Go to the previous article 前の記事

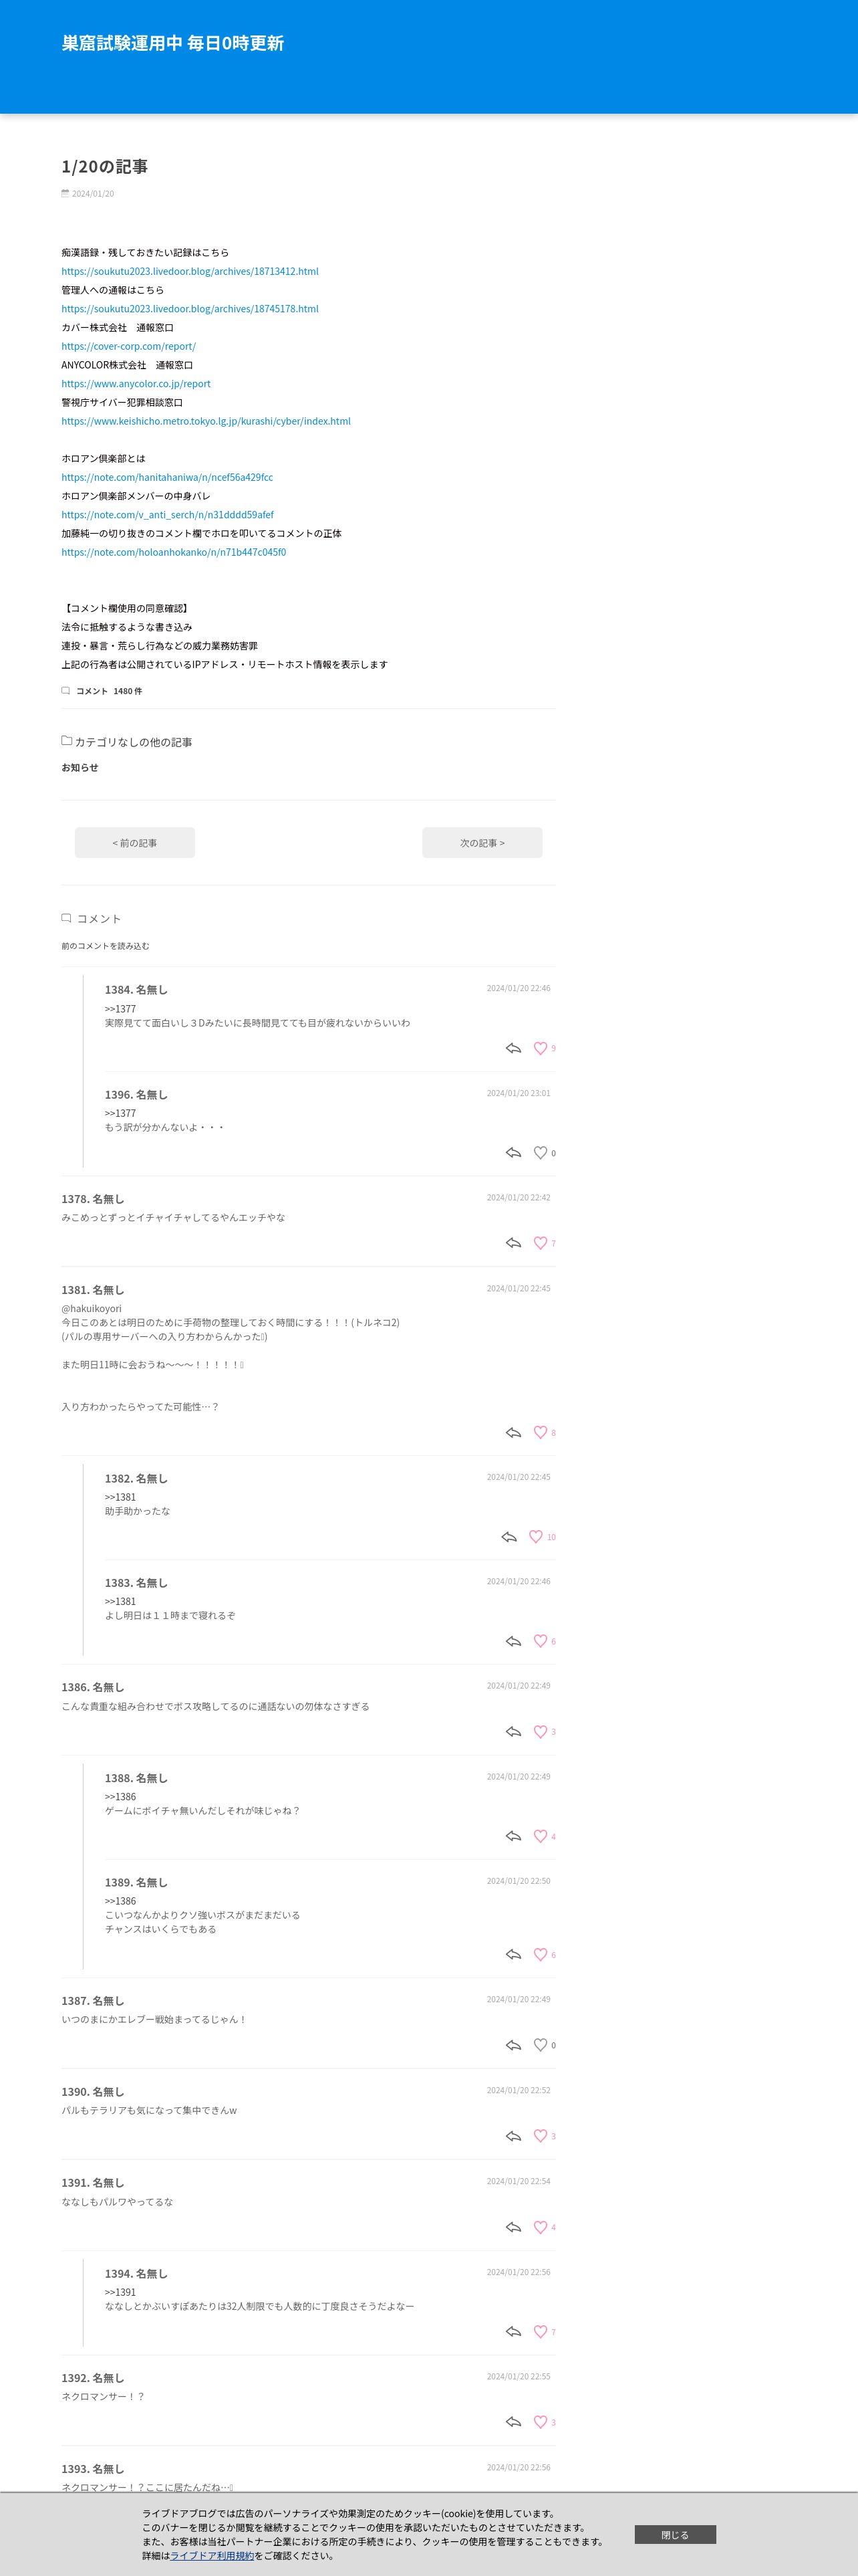tap(135, 842)
